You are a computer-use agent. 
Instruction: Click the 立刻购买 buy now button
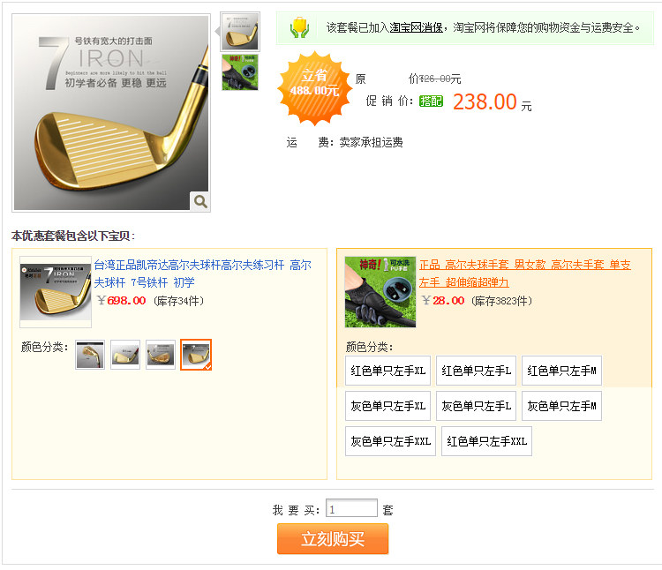pos(333,539)
